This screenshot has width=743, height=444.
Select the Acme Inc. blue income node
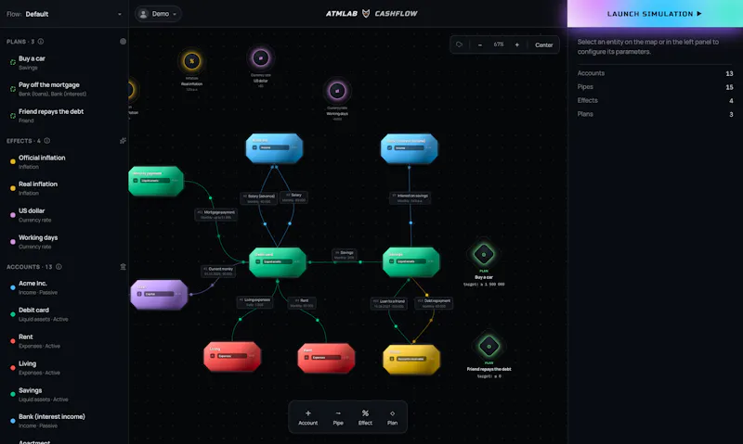coord(274,148)
